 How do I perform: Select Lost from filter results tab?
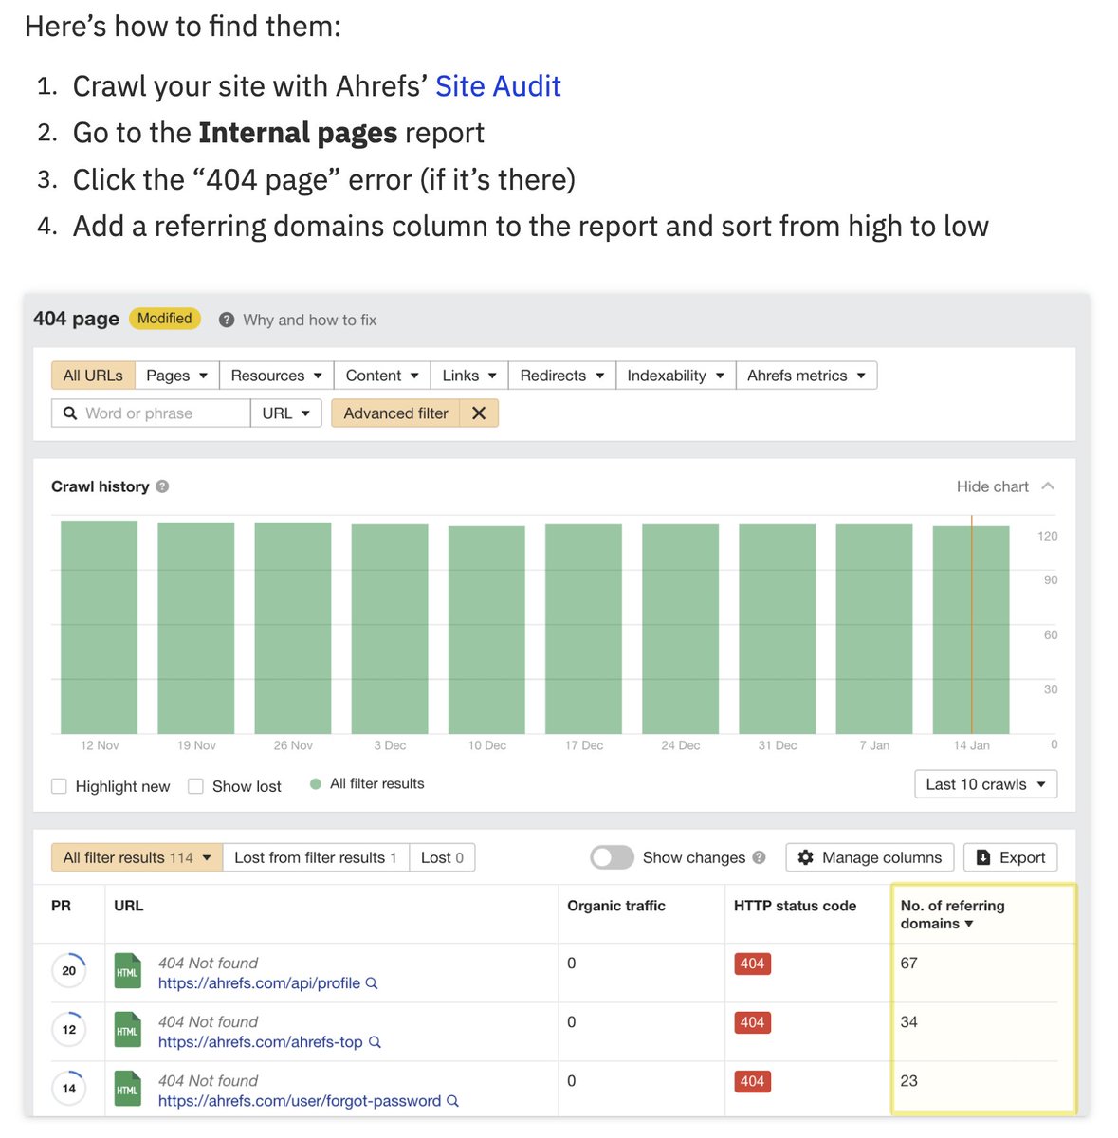pos(316,857)
